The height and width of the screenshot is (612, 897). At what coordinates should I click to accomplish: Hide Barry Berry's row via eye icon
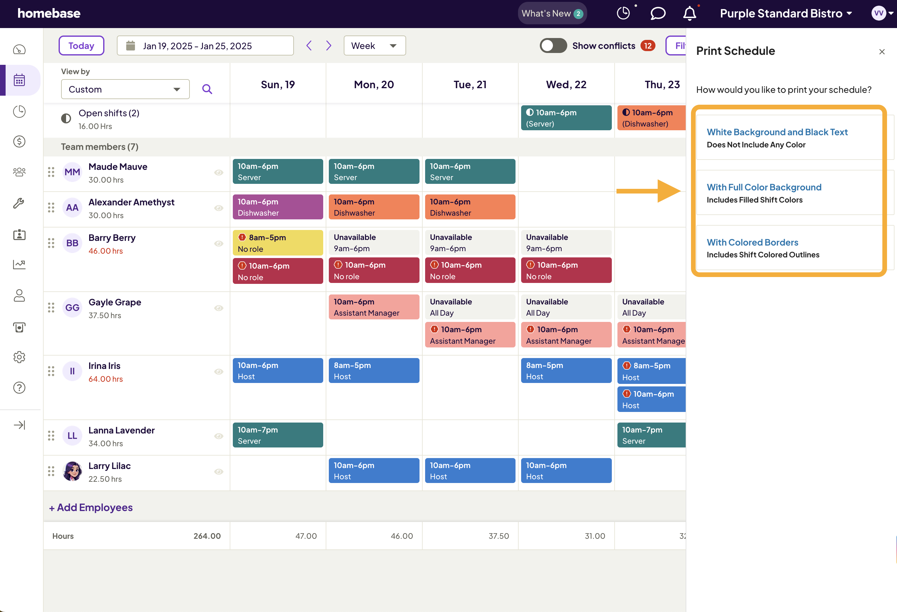click(x=219, y=243)
